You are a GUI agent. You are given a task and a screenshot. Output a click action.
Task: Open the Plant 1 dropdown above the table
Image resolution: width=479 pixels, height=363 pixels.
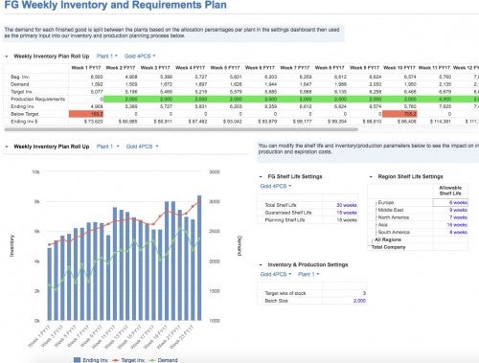coord(107,57)
